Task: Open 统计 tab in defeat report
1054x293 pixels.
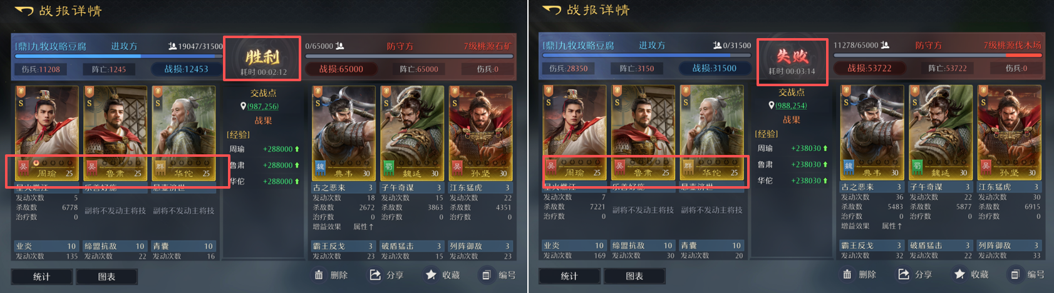Action: (x=569, y=276)
